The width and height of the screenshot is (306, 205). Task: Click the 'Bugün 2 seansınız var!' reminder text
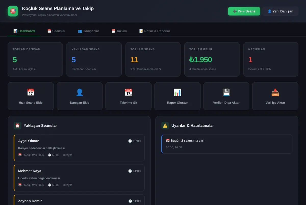click(x=187, y=141)
